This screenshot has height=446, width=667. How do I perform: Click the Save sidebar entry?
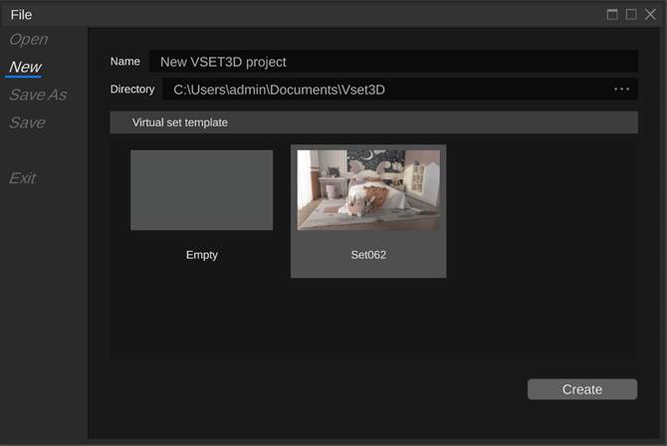pos(27,122)
